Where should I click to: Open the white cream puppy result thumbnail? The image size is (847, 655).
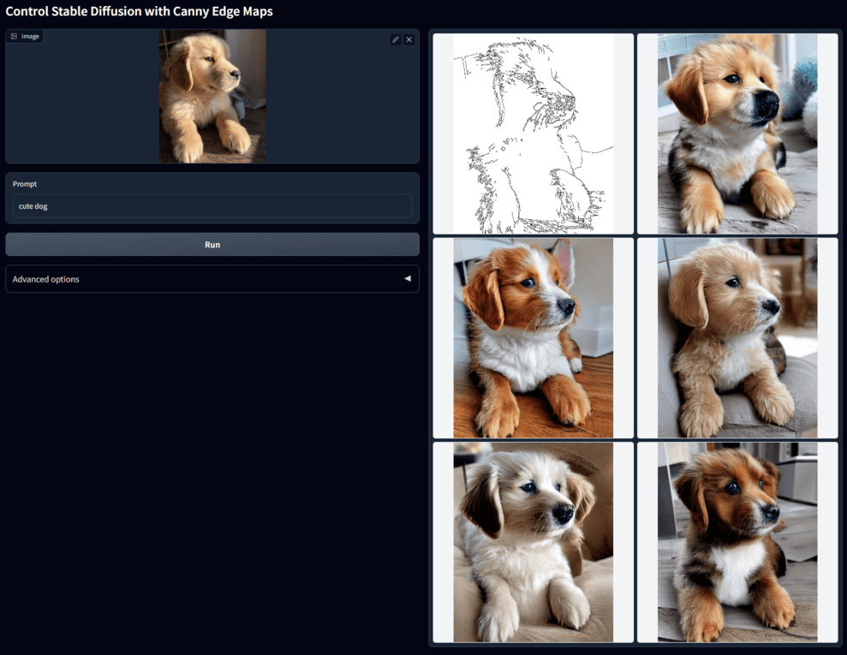(533, 542)
